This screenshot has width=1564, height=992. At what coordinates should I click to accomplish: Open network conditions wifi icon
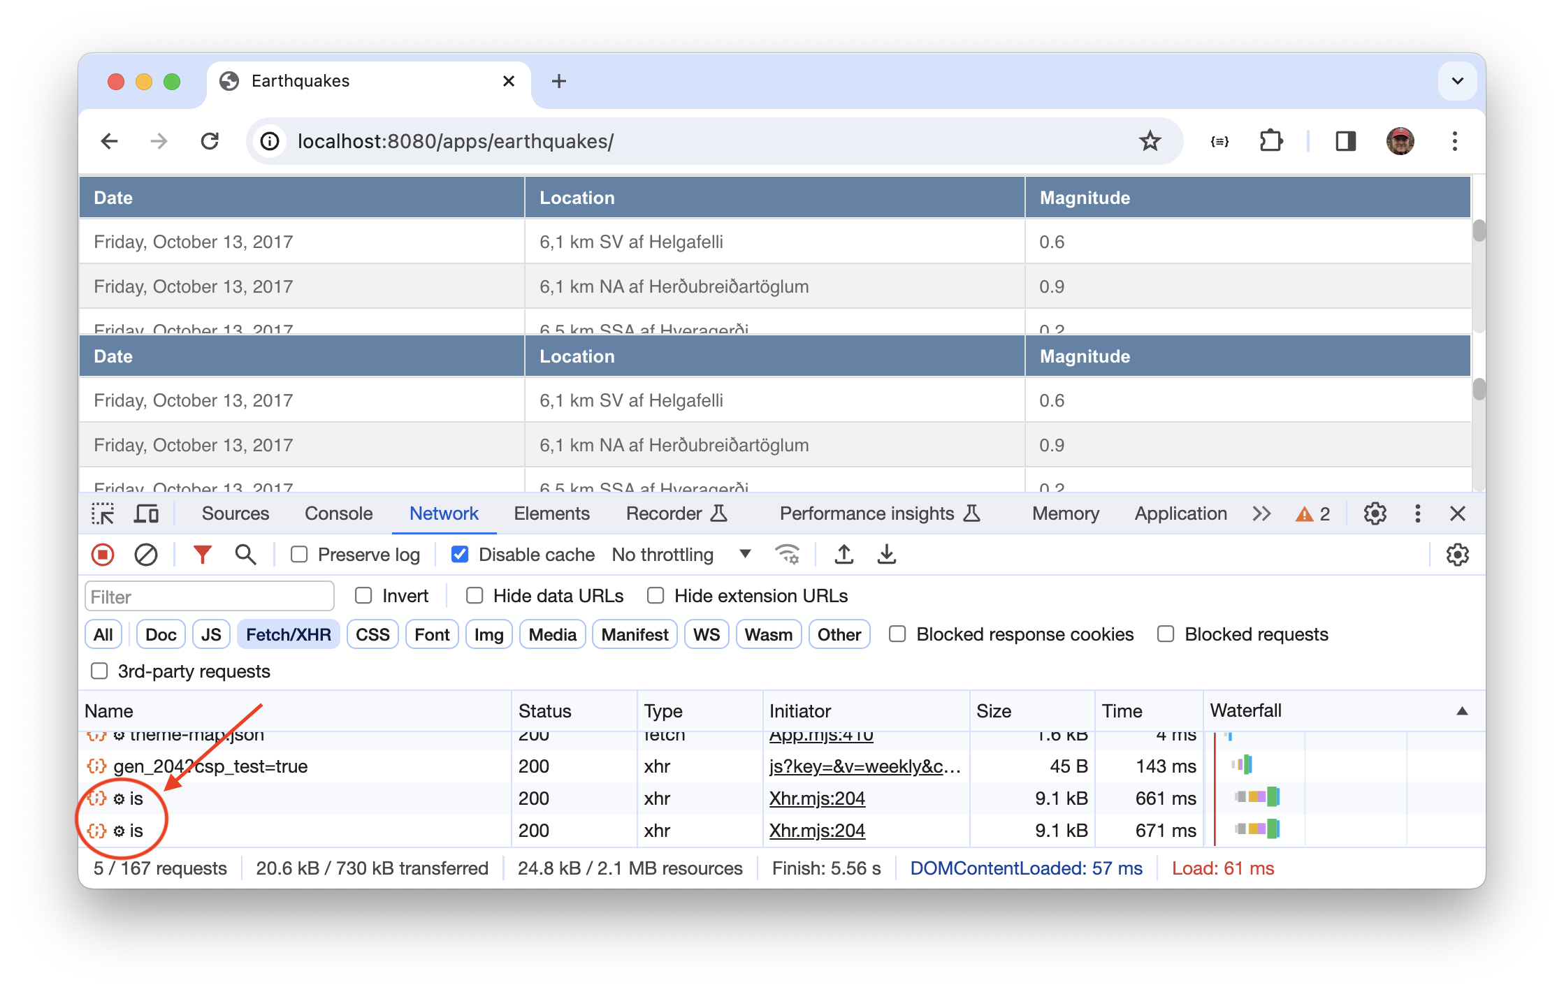pyautogui.click(x=788, y=555)
